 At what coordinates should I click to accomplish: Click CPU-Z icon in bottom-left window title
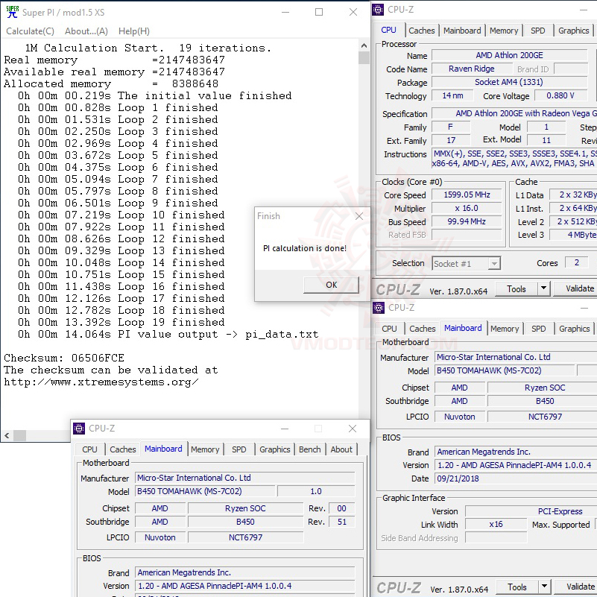coord(79,429)
